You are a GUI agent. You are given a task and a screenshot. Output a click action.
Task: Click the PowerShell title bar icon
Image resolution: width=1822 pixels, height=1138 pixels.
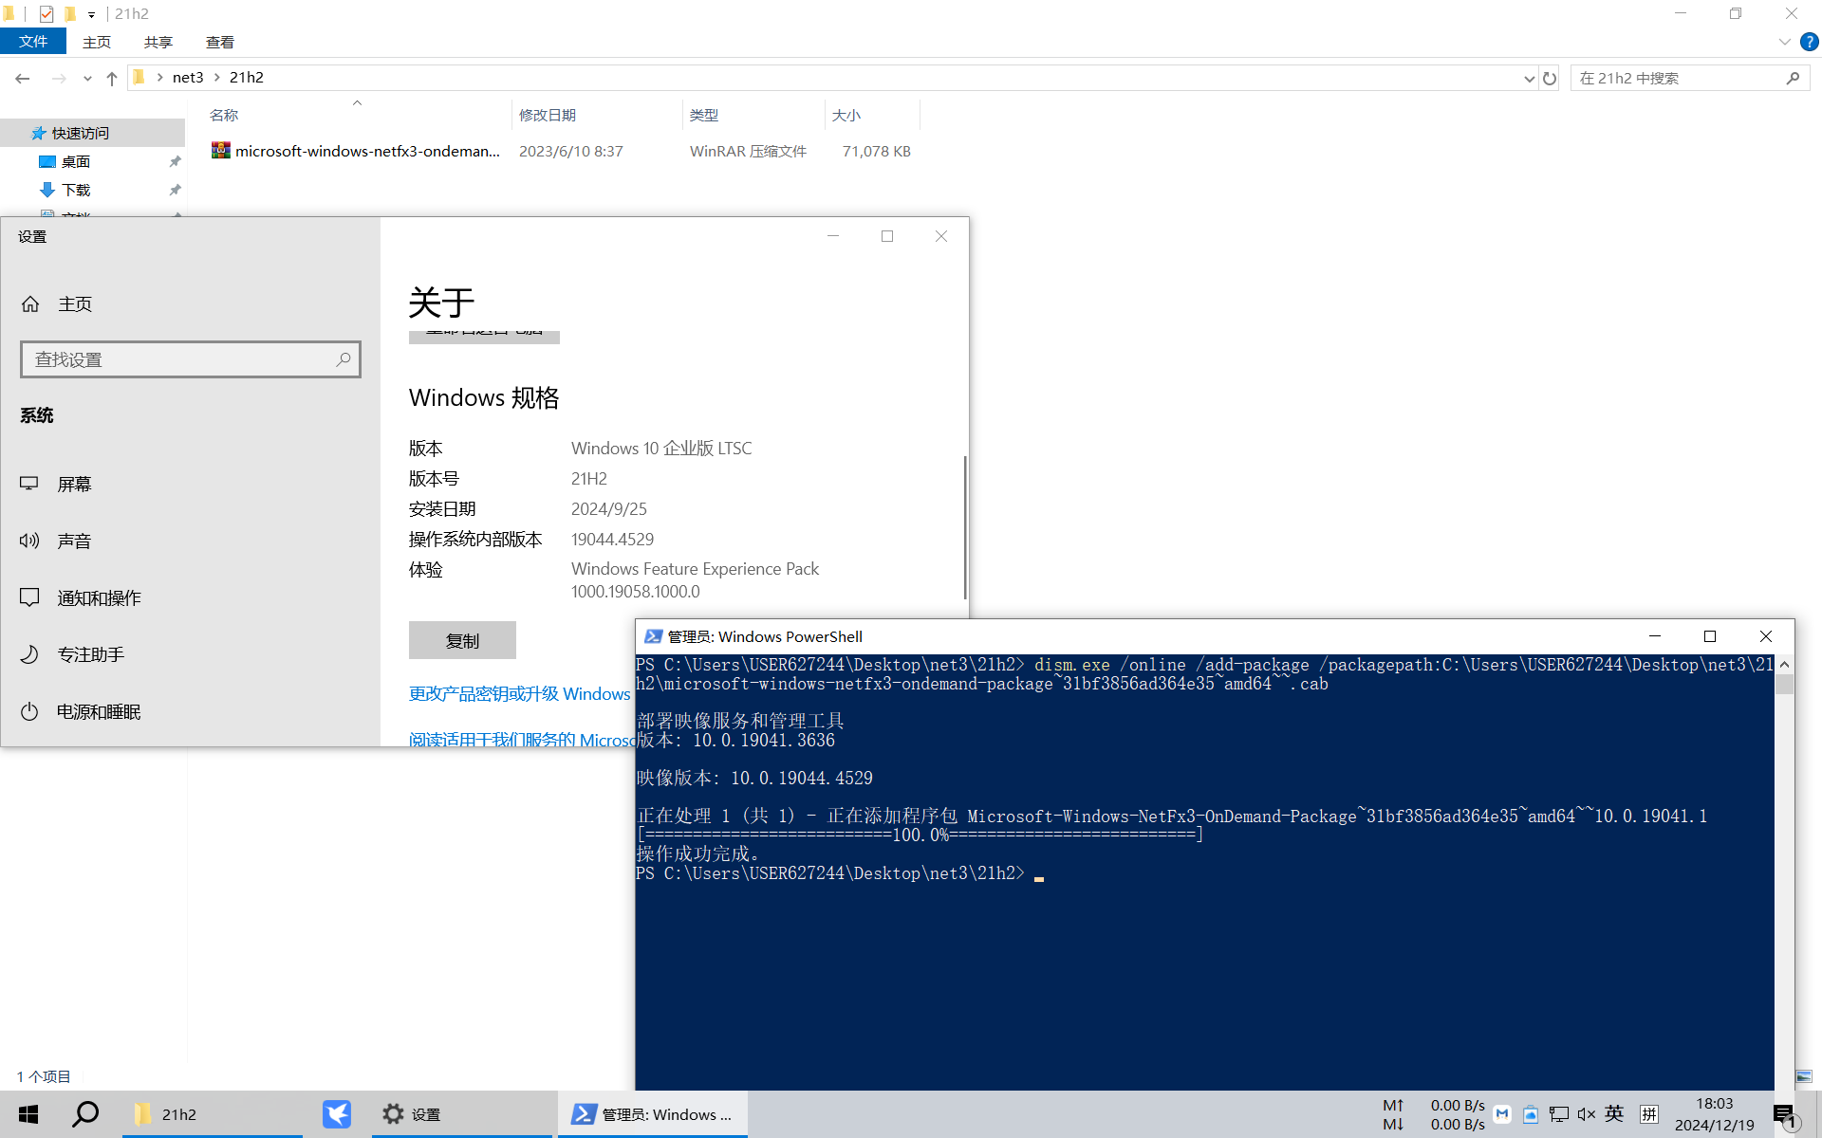(x=653, y=636)
